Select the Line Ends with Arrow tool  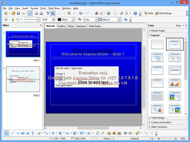click(18, 133)
